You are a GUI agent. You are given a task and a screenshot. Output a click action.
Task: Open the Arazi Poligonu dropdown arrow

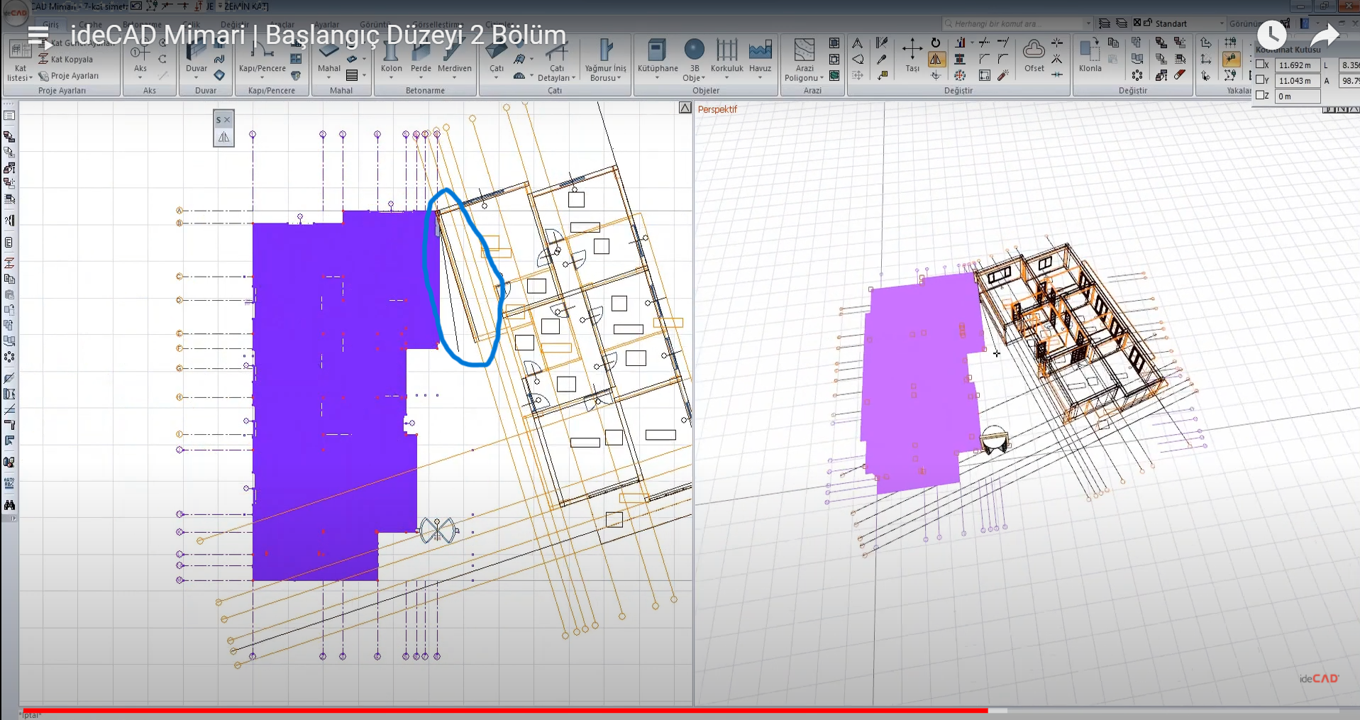(822, 78)
